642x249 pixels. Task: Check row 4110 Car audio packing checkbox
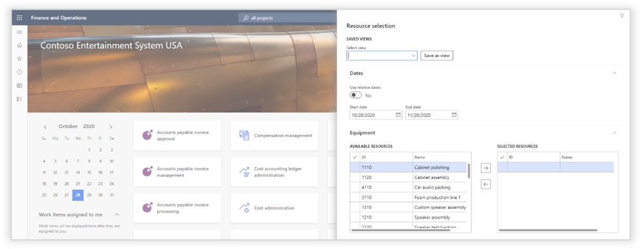click(x=354, y=187)
